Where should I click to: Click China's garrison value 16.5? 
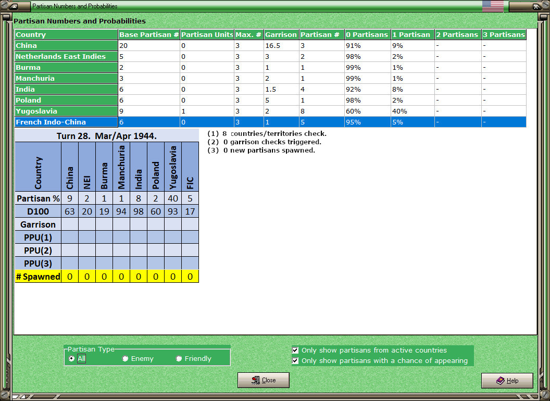pos(281,46)
